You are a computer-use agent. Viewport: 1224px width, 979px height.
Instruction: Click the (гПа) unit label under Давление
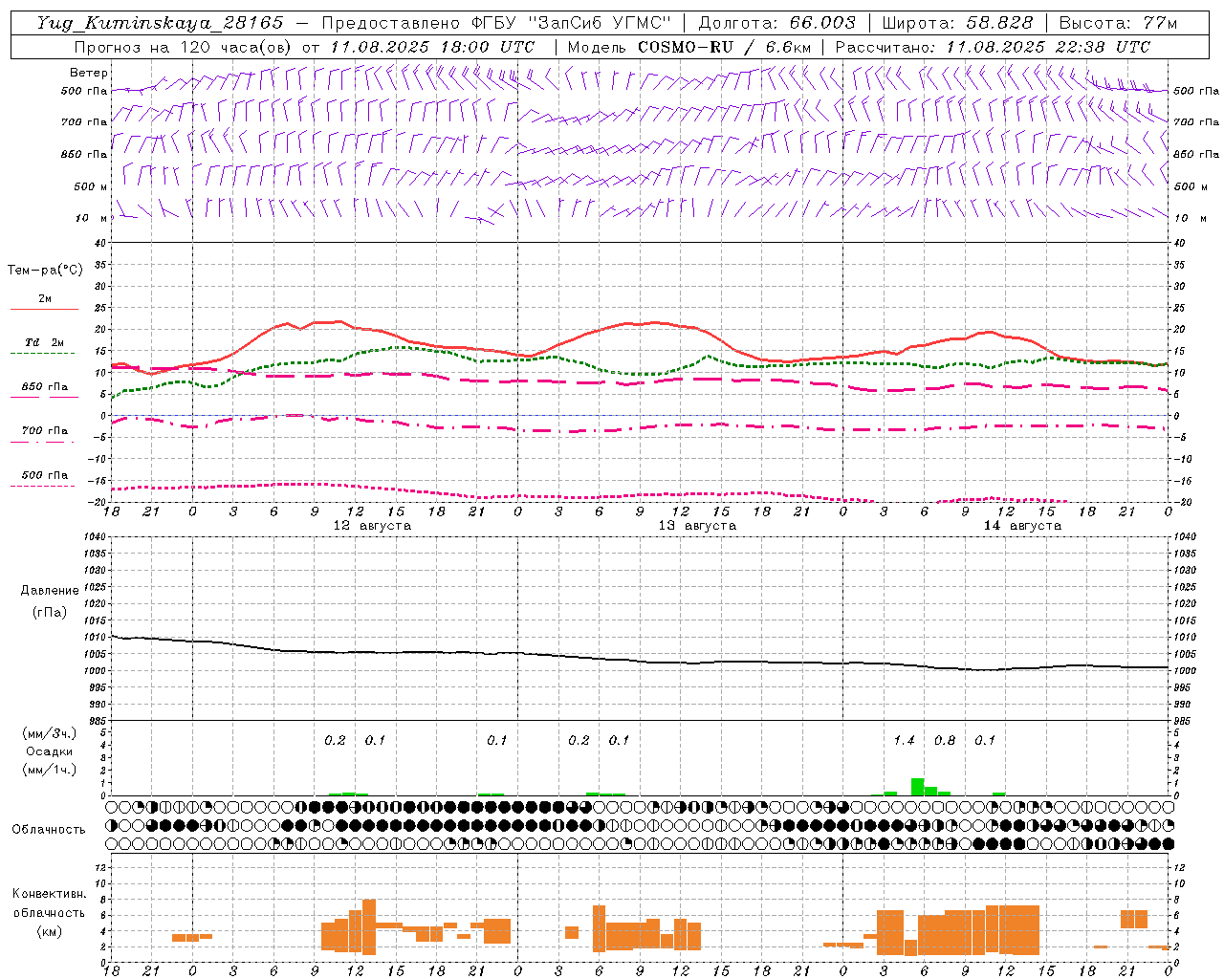(50, 613)
